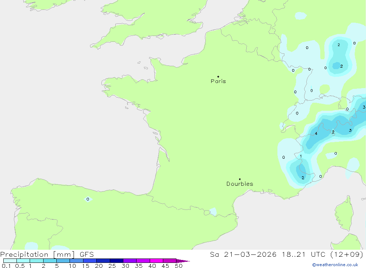Click the Dourbies city label
This screenshot has width=366, height=268.
coord(240,184)
